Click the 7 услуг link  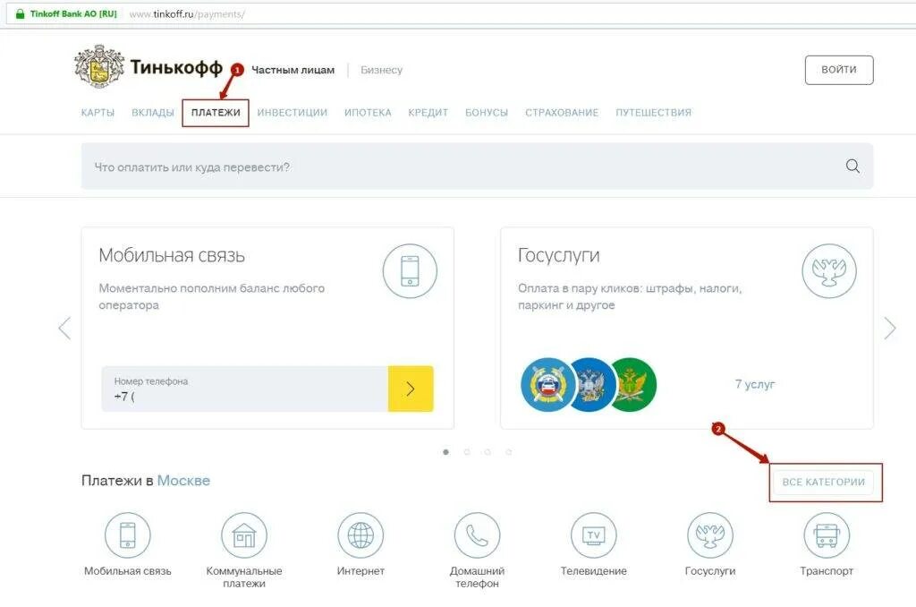point(755,384)
